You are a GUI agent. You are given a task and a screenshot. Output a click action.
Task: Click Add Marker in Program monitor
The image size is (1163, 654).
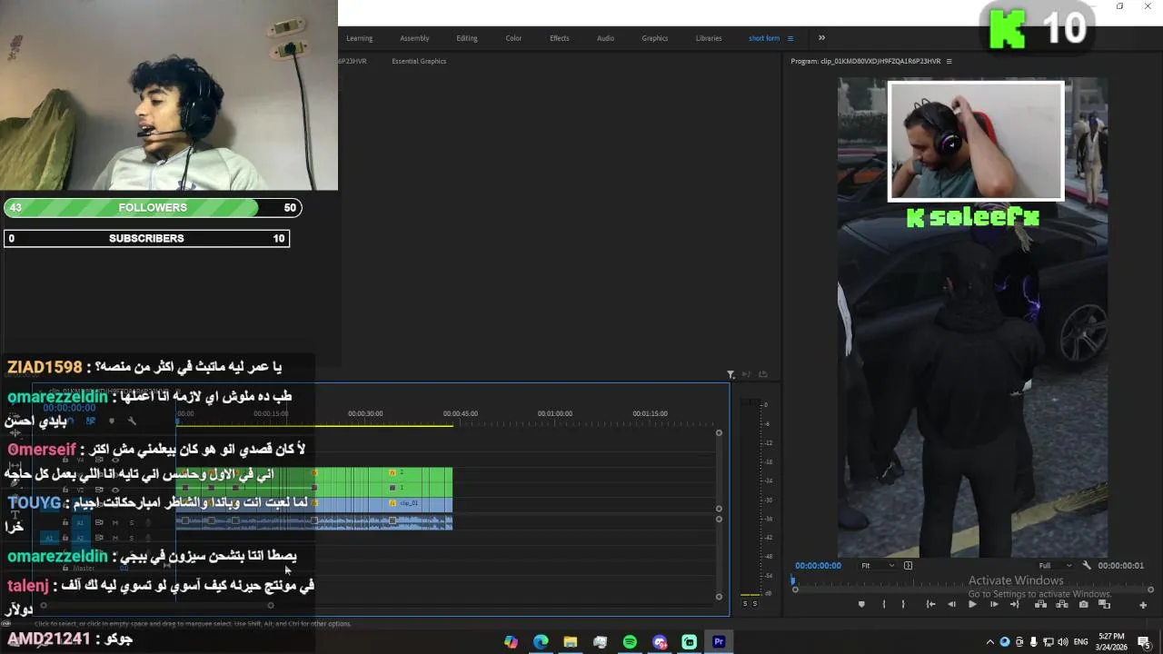pyautogui.click(x=861, y=604)
